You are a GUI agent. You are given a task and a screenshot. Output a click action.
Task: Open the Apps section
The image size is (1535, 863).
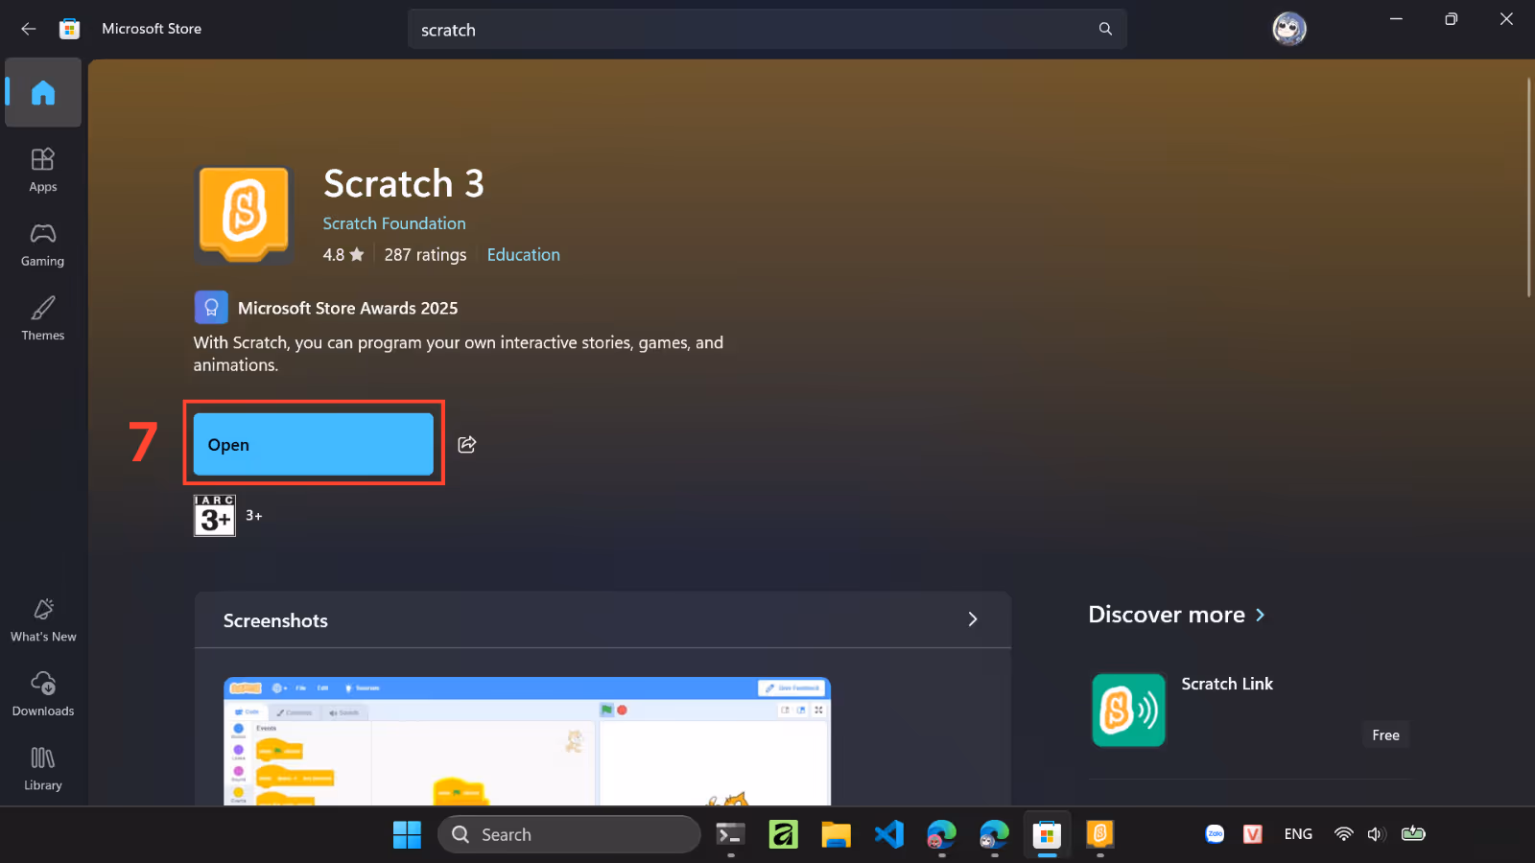pyautogui.click(x=43, y=170)
